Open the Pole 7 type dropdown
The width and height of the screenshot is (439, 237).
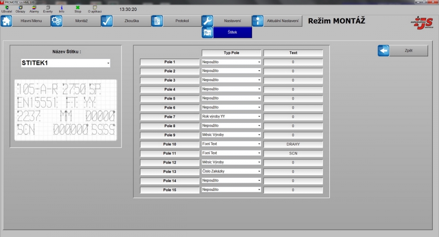259,117
